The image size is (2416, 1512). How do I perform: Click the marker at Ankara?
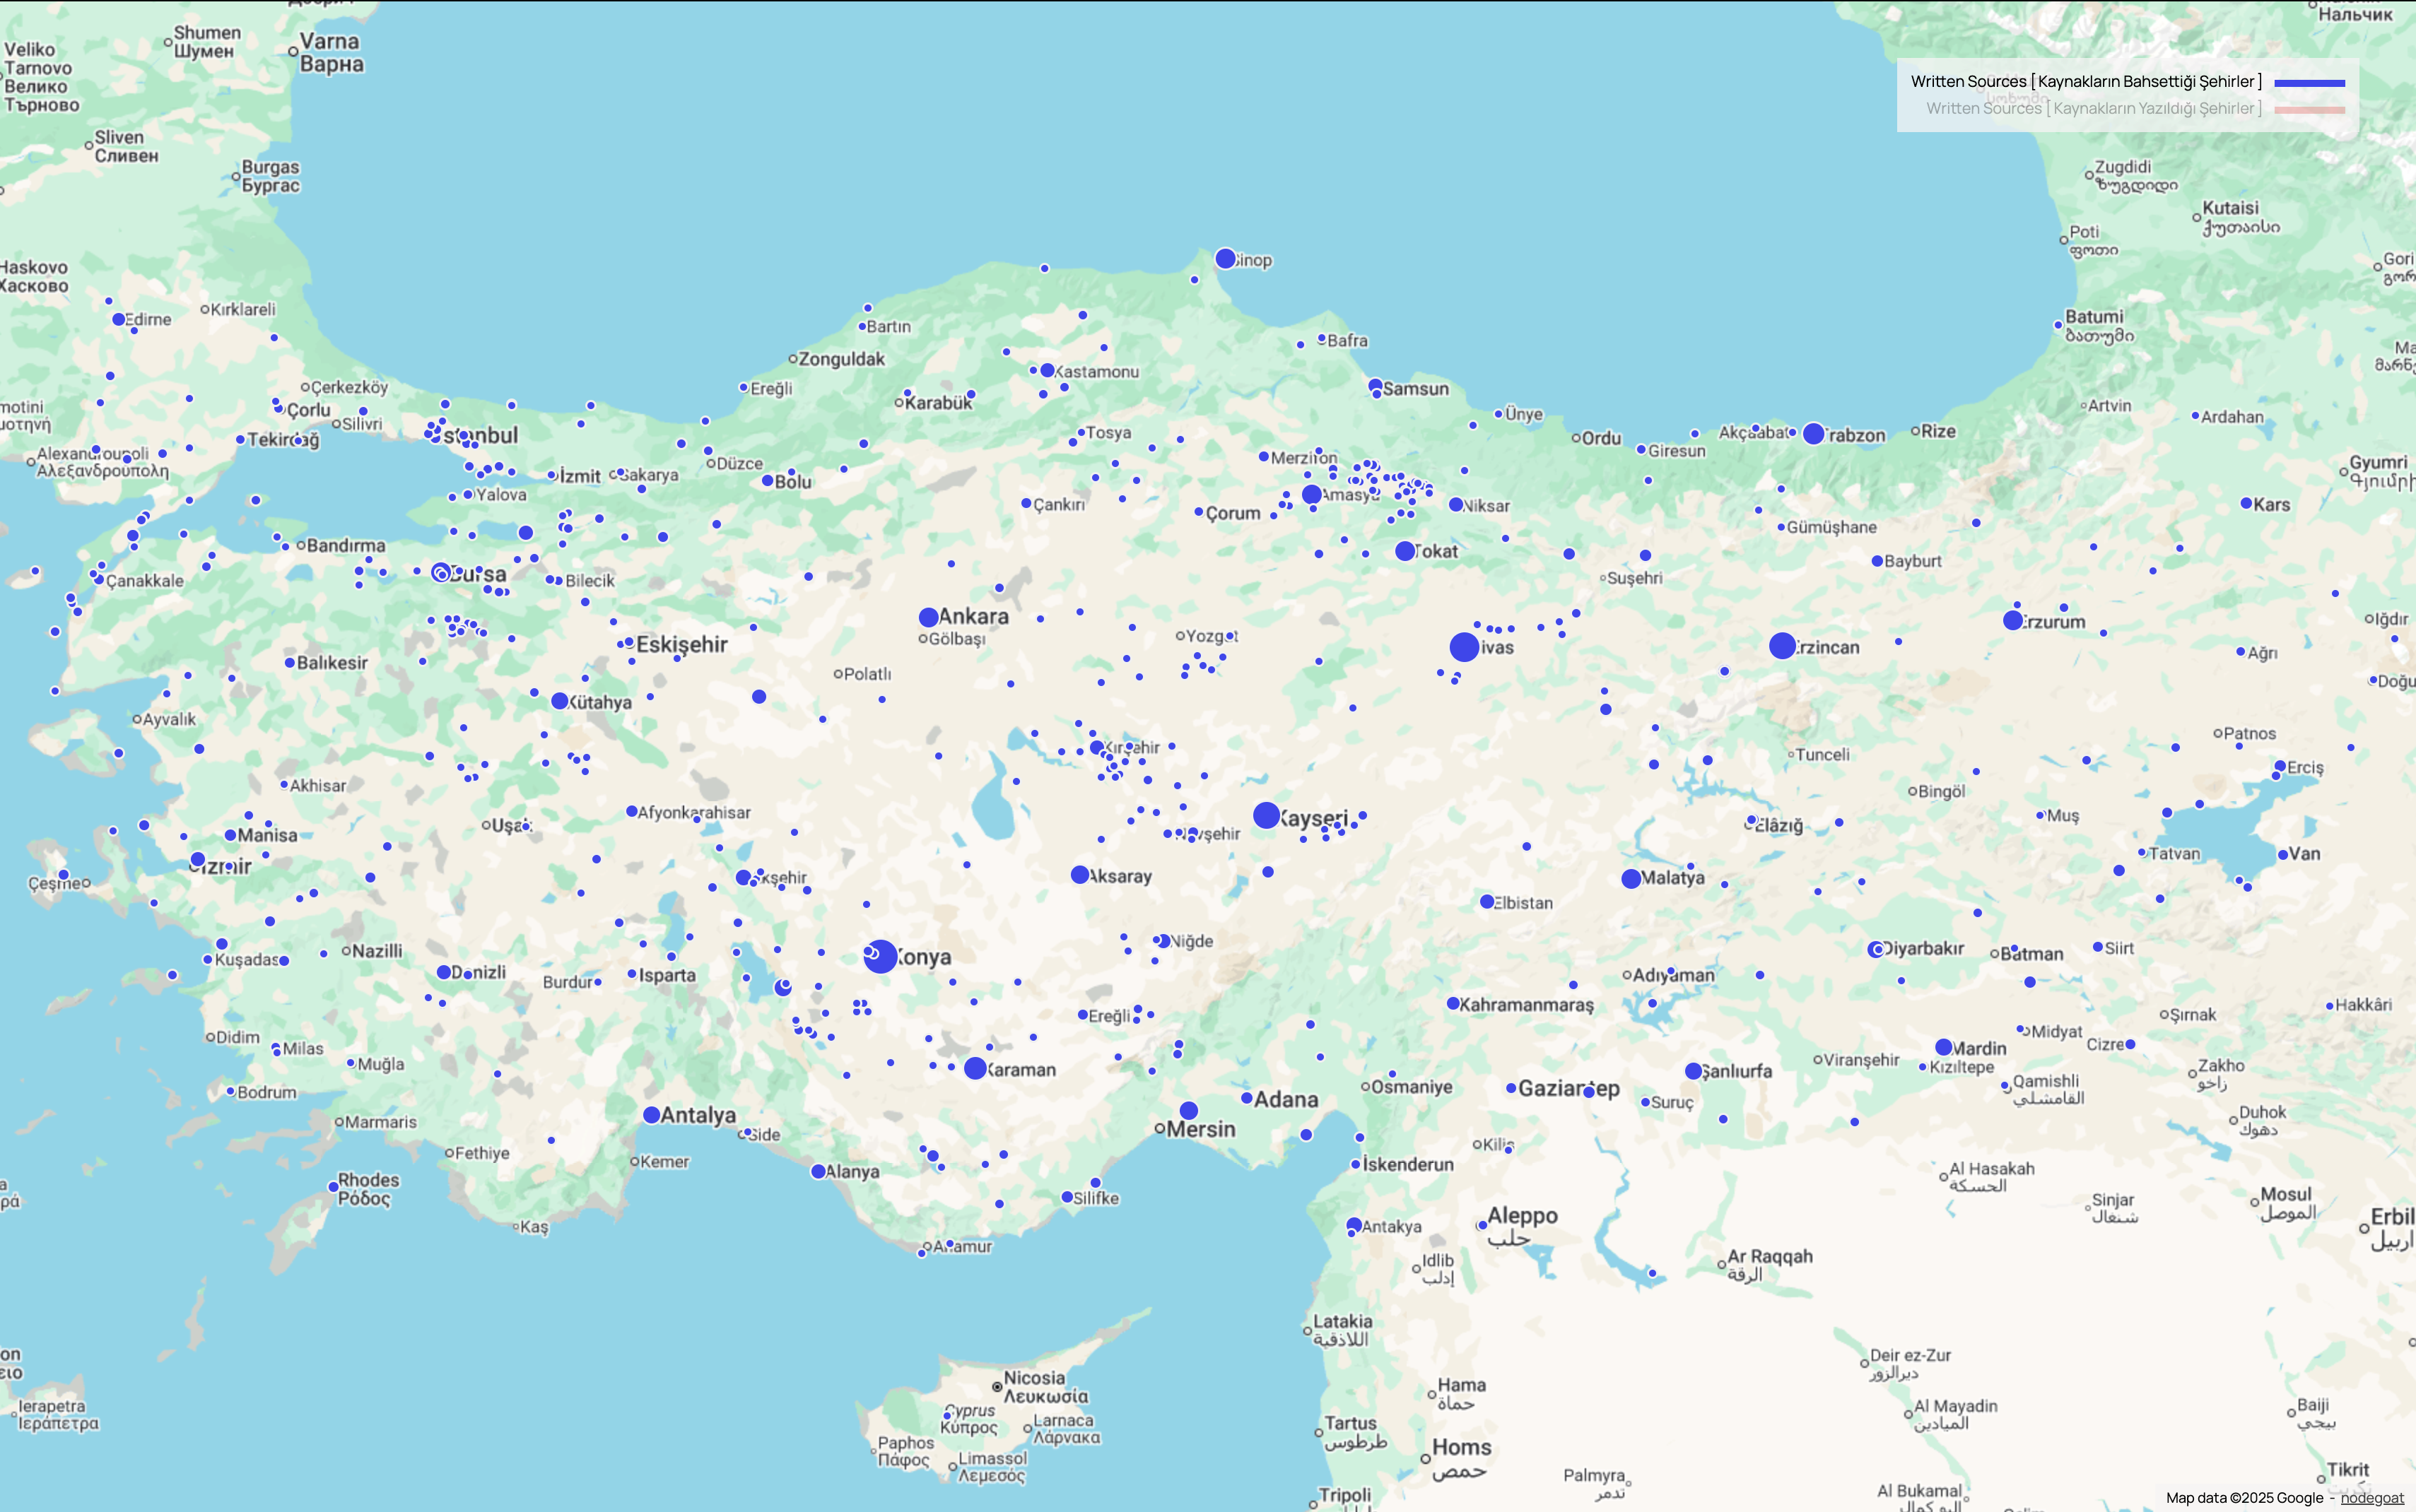point(930,617)
